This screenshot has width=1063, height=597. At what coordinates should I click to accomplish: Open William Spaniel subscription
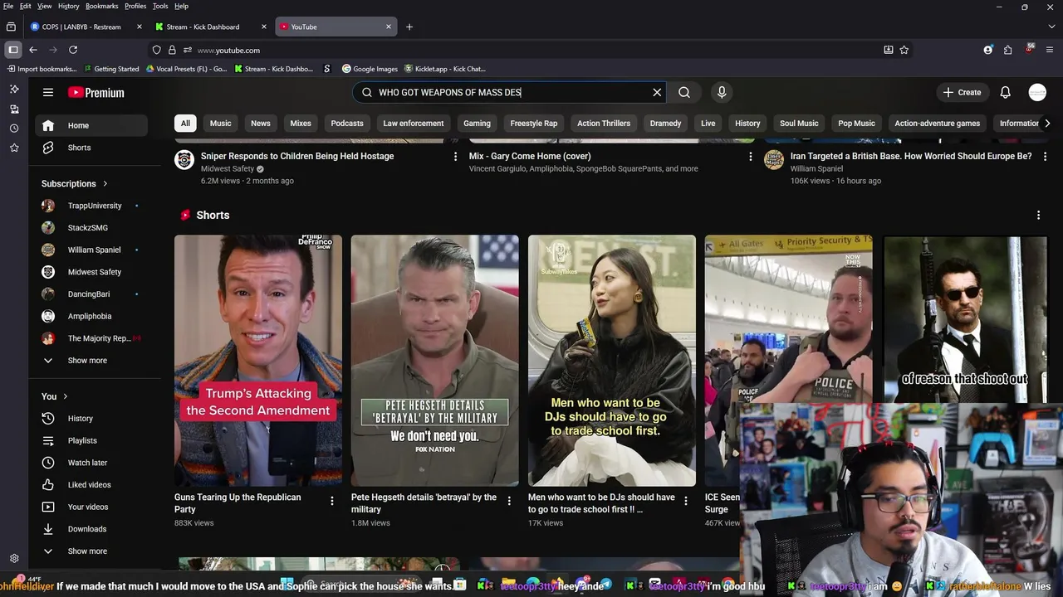(x=91, y=250)
